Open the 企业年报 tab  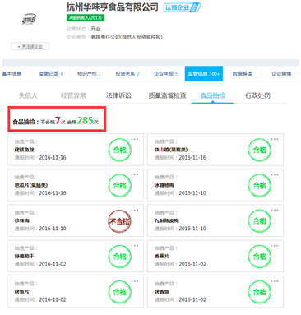(165, 74)
